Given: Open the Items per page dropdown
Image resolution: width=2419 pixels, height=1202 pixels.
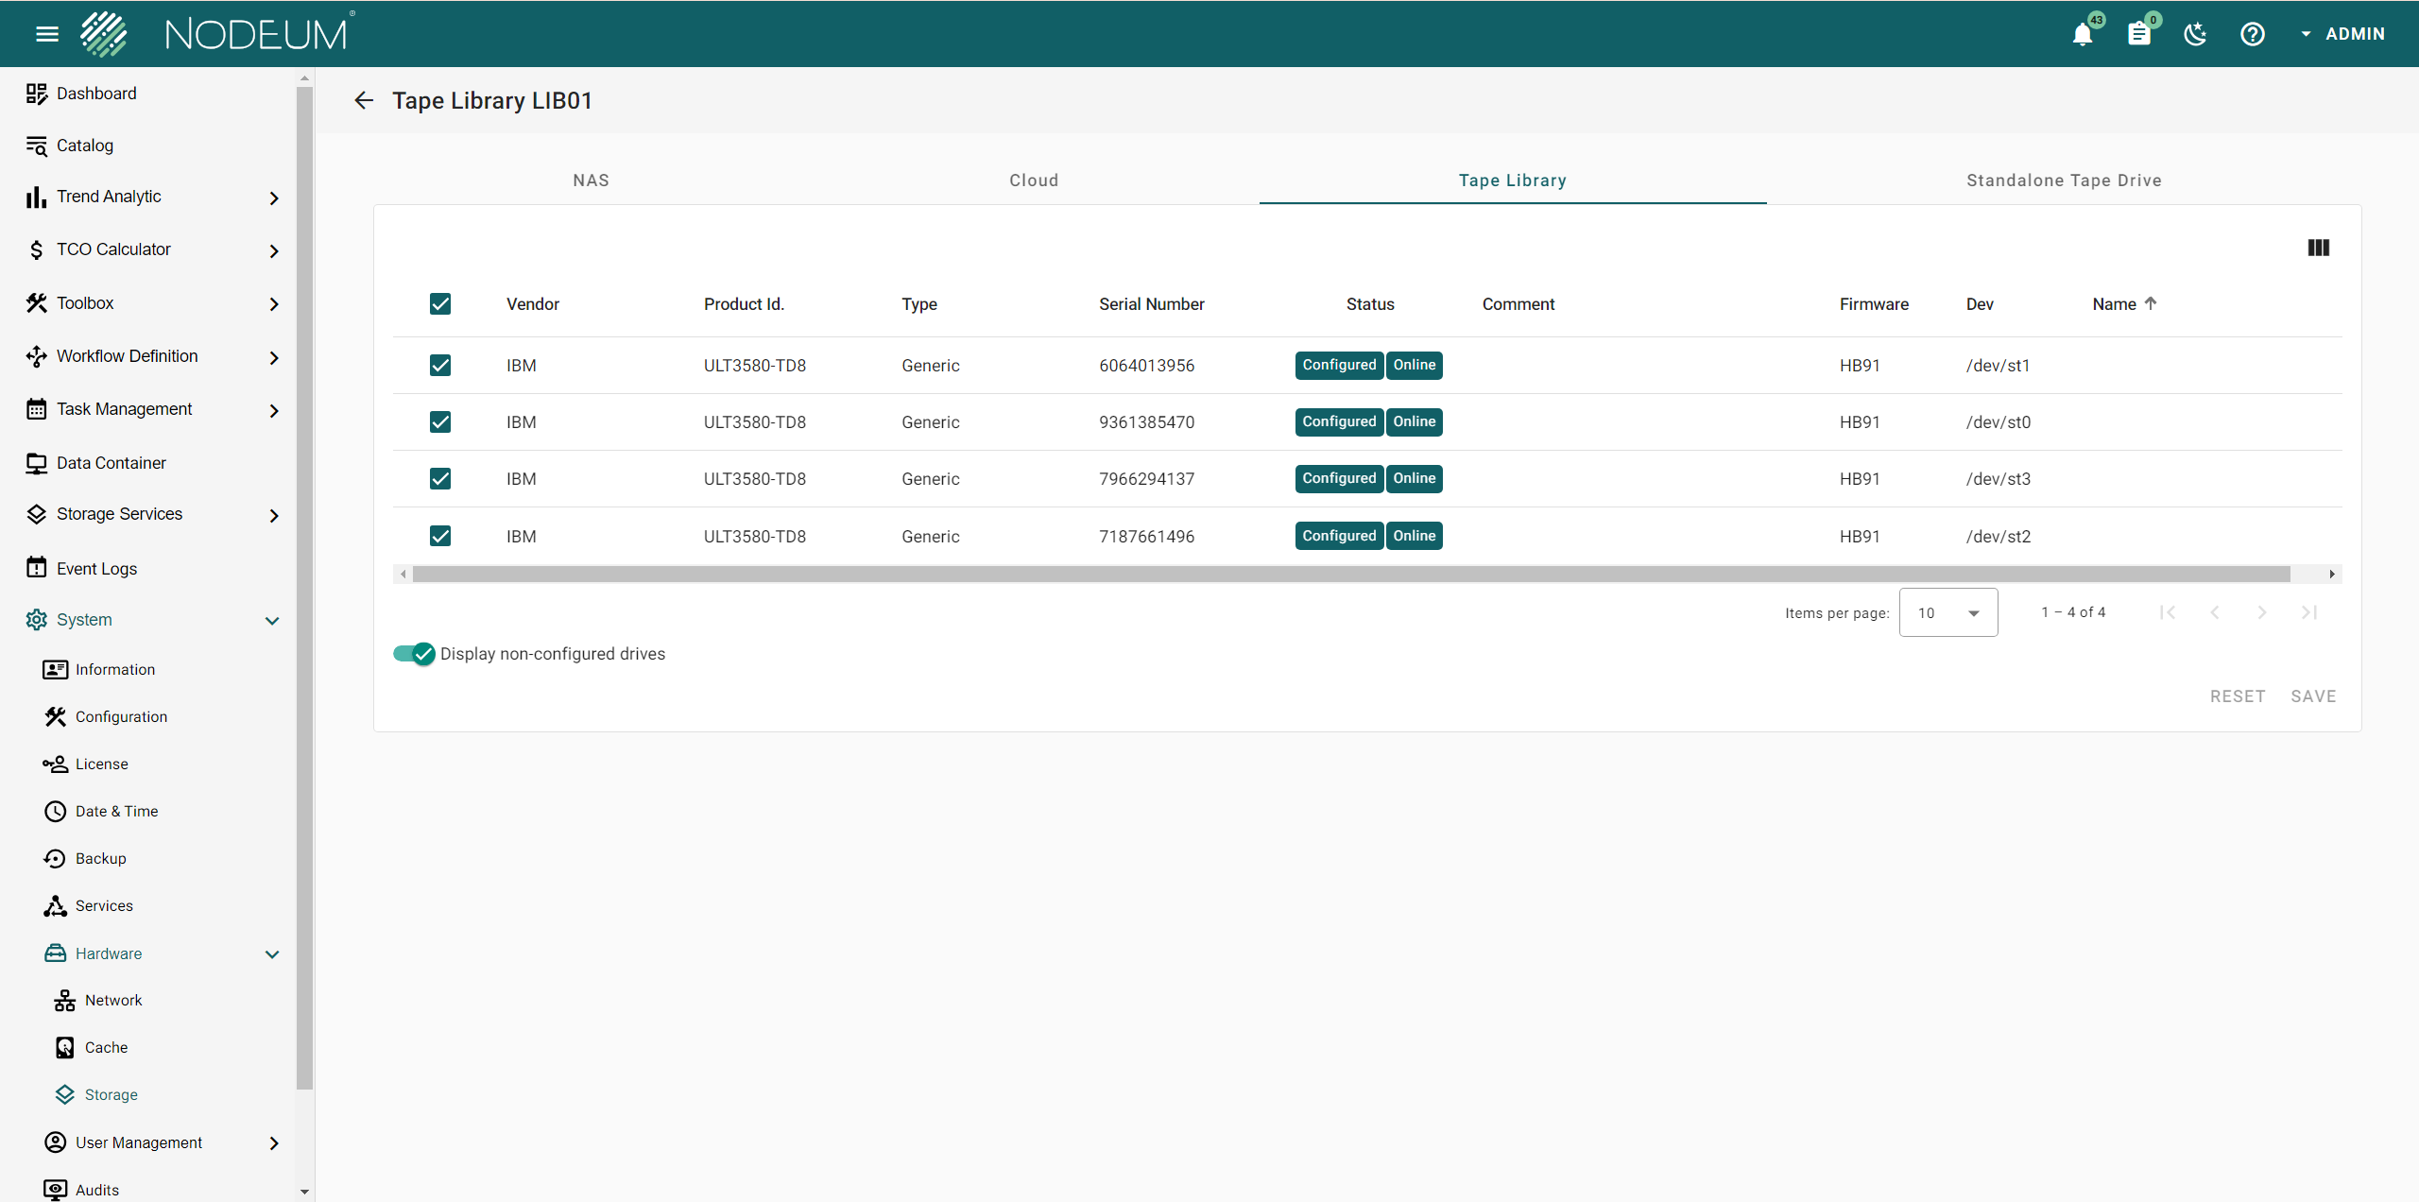Looking at the screenshot, I should (x=1947, y=612).
